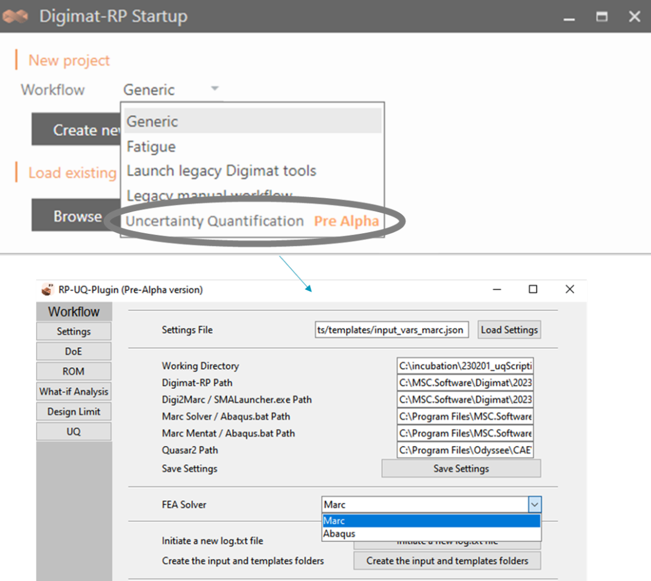Open the Workflow dropdown showing Generic
651x581 pixels.
171,90
